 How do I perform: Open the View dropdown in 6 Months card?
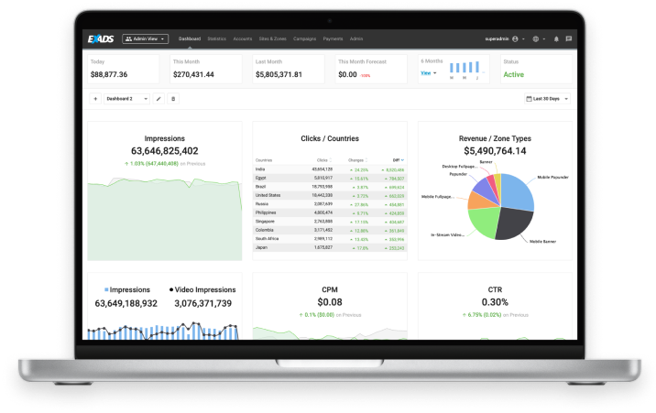tap(429, 73)
